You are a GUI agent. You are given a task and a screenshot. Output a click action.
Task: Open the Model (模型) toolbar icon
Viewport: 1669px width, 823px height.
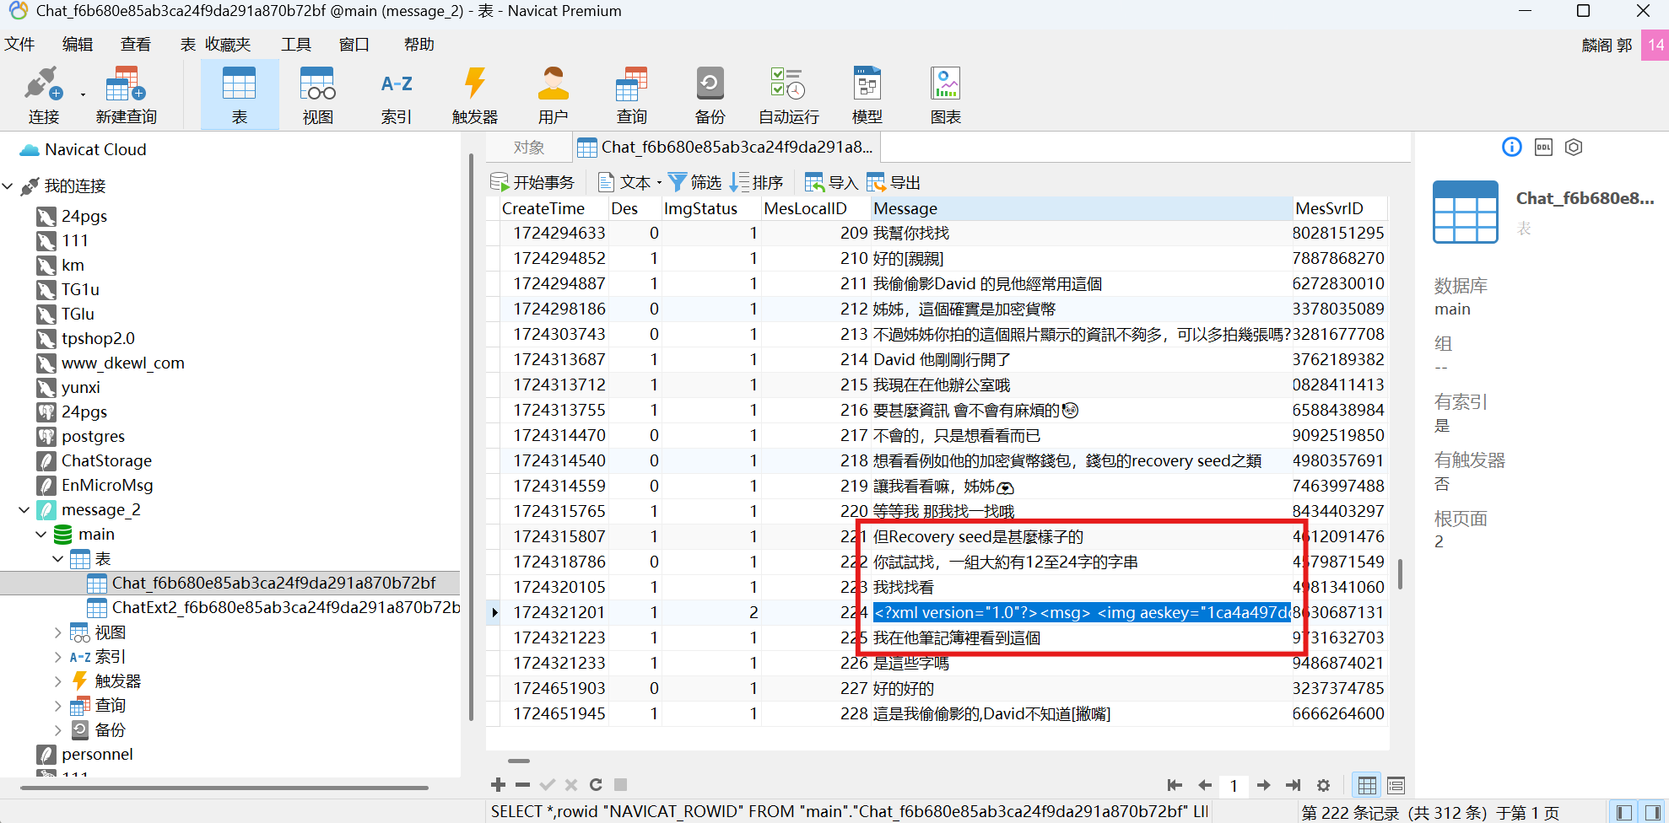(x=867, y=95)
